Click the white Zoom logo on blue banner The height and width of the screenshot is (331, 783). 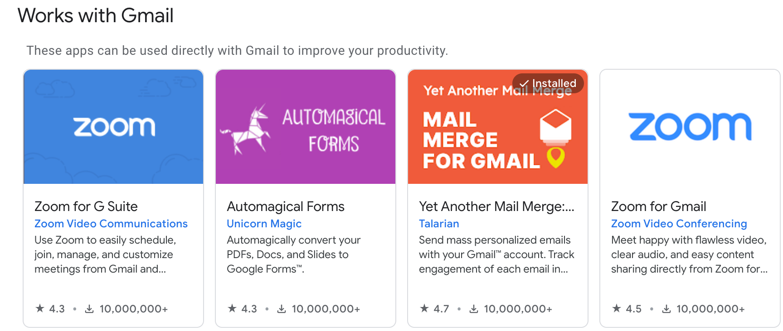114,127
